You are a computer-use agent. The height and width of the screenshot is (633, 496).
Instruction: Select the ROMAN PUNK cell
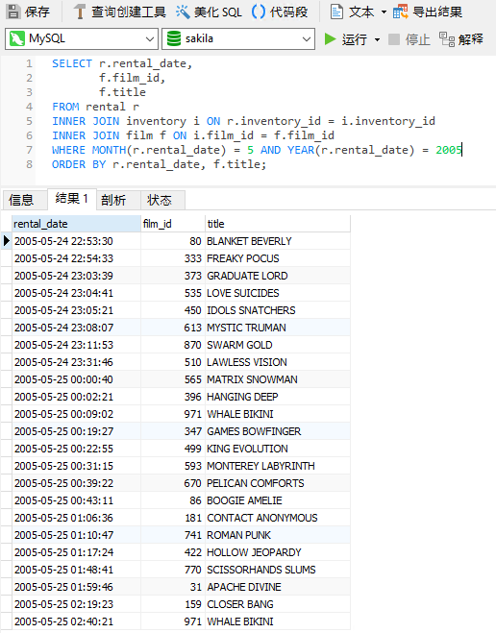point(278,535)
